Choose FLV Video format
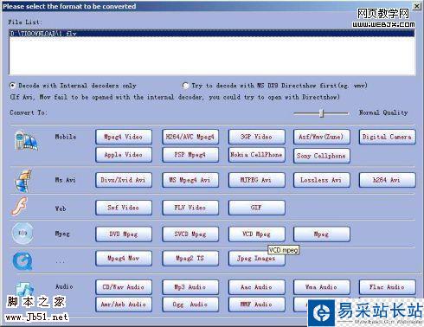Viewport: 424px width, 327px height. pyautogui.click(x=190, y=208)
